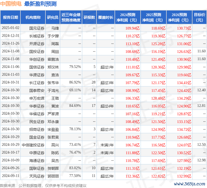The height and width of the screenshot is (188, 207).
Task: Click the 128.48亿 profit value
Action: (x=158, y=98)
